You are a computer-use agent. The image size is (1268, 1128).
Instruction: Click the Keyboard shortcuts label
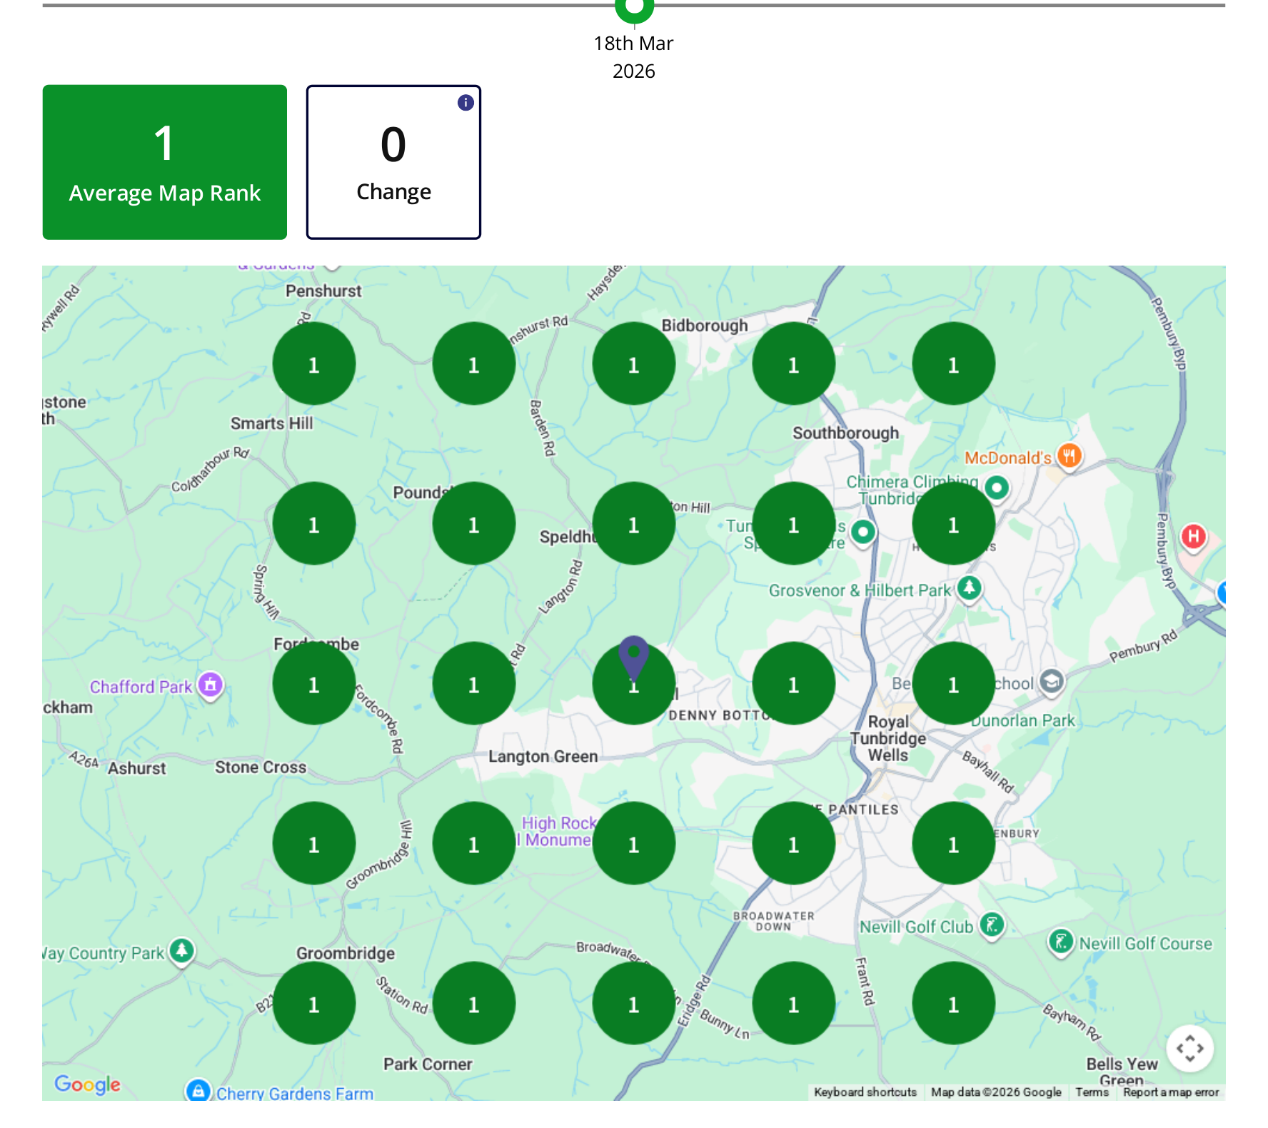coord(865,1092)
